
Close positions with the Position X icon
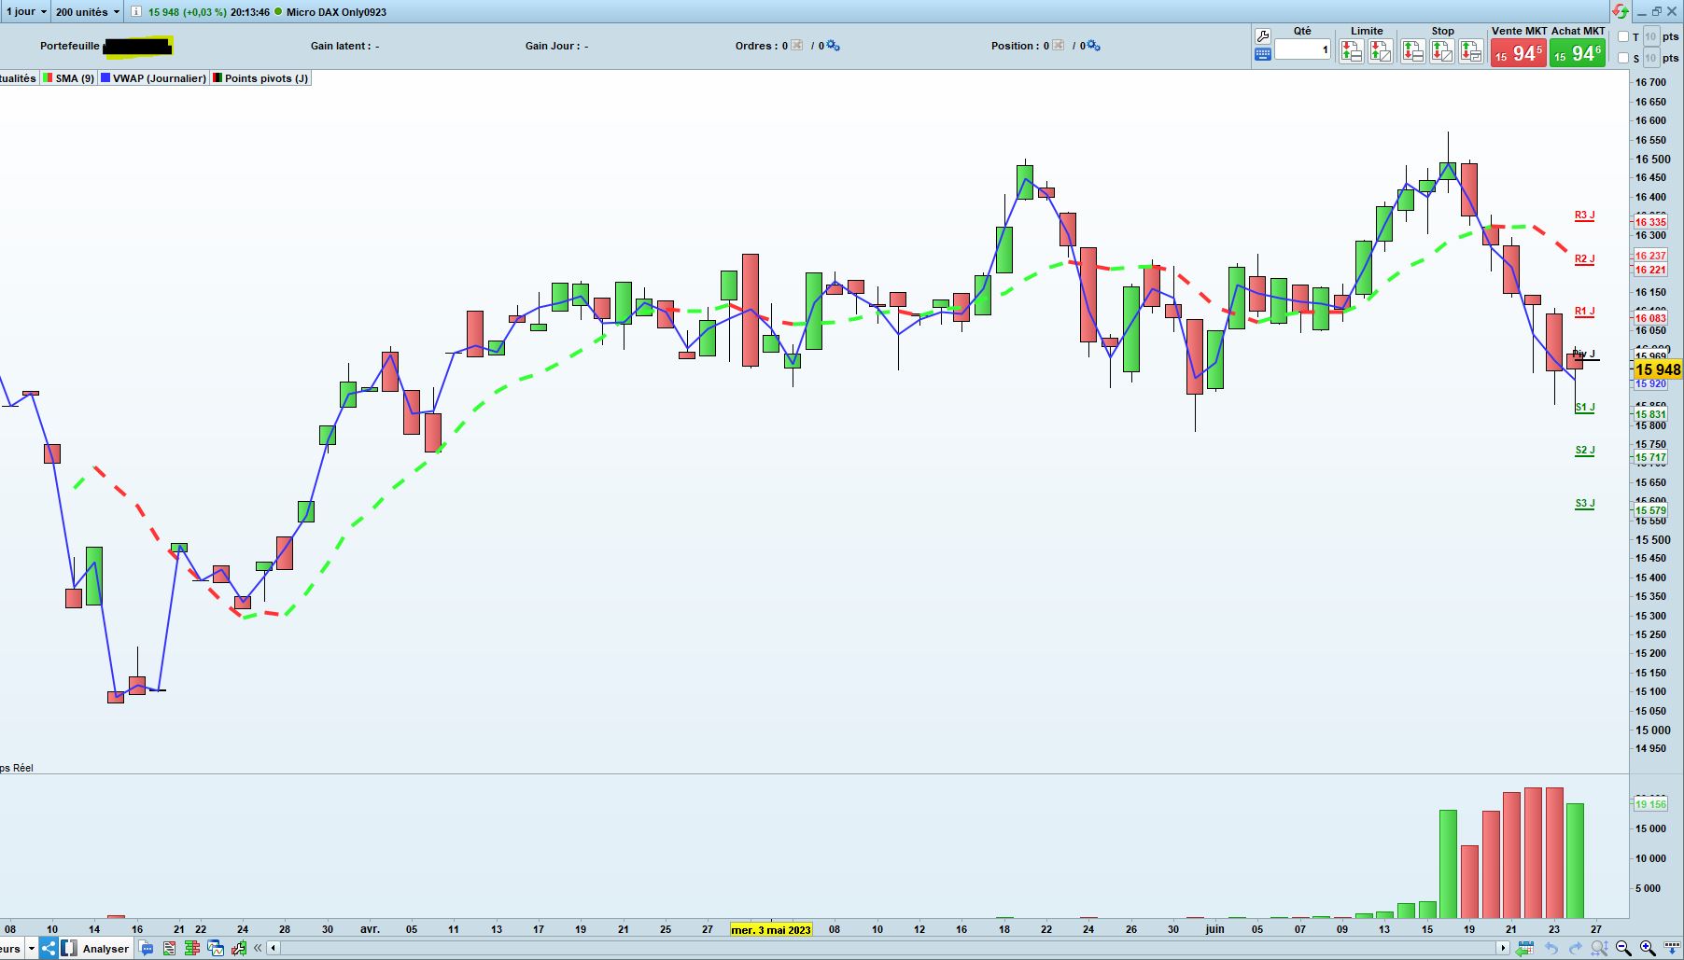coord(1058,45)
